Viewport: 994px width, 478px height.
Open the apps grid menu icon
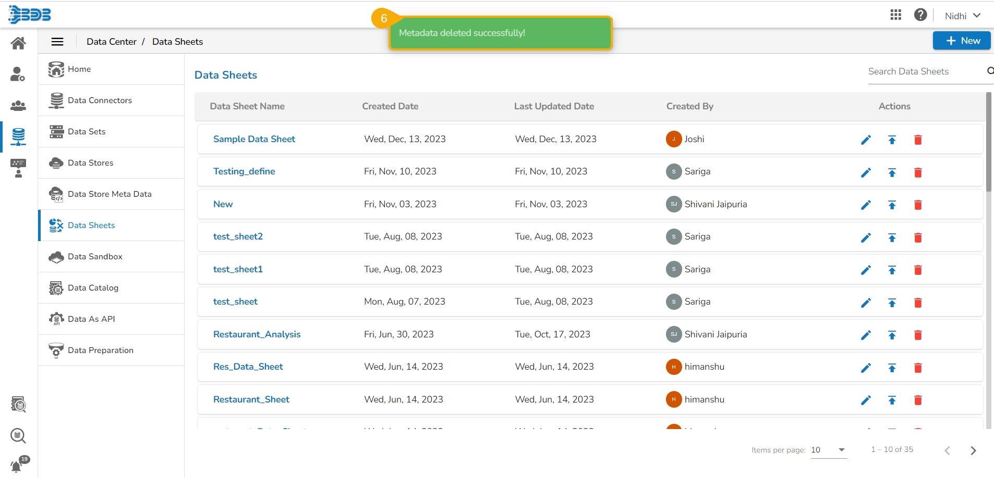click(895, 15)
